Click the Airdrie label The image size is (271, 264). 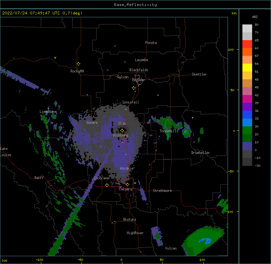(127, 168)
